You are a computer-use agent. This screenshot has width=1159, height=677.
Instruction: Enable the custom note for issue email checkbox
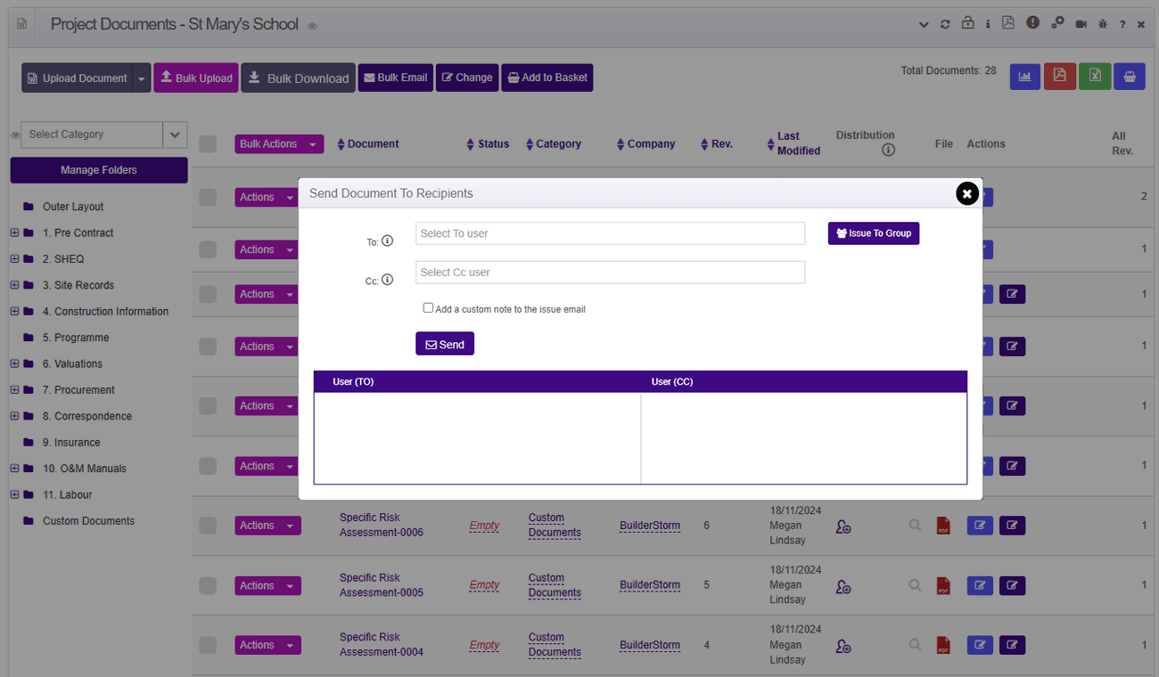point(428,308)
